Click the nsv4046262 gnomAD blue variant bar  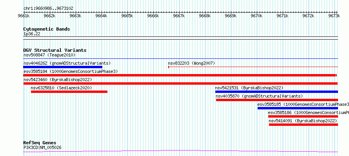[63, 67]
